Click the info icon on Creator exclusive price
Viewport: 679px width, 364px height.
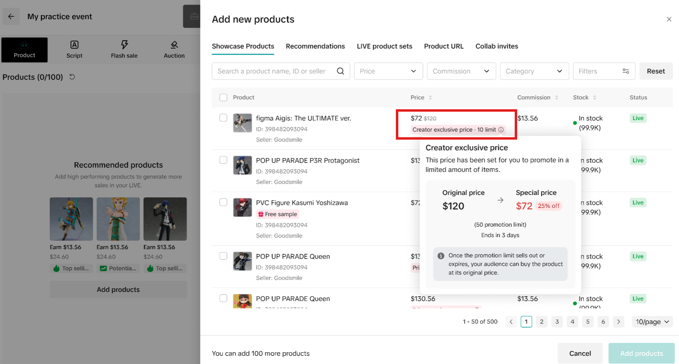click(501, 130)
